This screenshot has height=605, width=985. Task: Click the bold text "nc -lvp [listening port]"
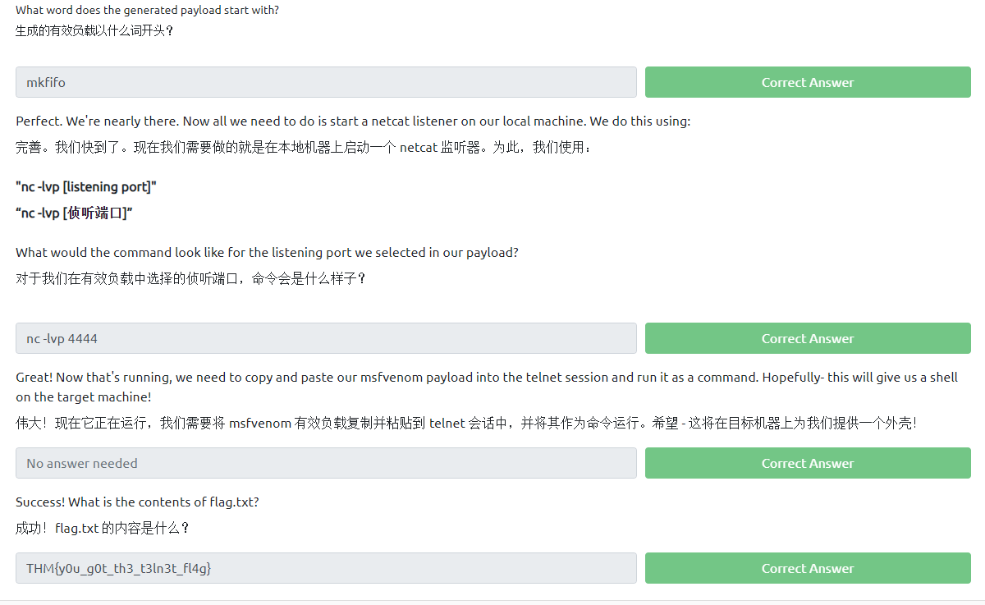[x=86, y=186]
